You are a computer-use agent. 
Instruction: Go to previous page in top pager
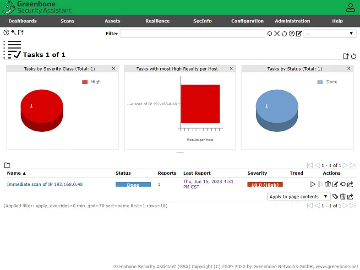pos(317,165)
